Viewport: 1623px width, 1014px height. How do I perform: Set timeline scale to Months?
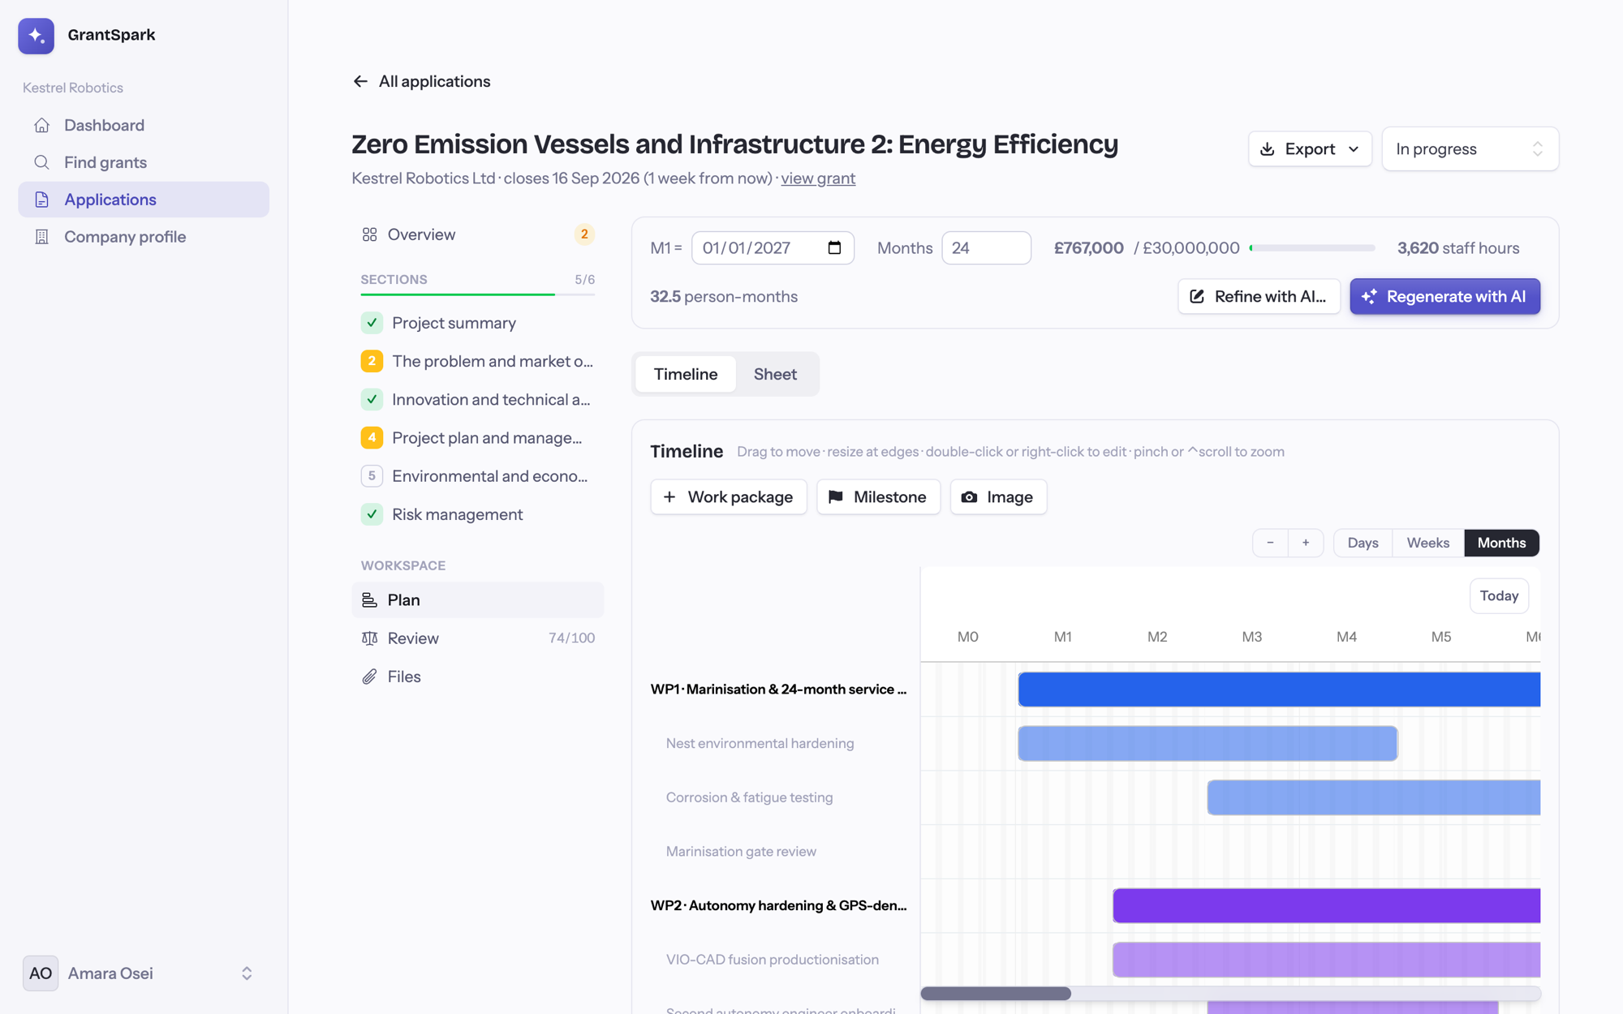tap(1501, 543)
